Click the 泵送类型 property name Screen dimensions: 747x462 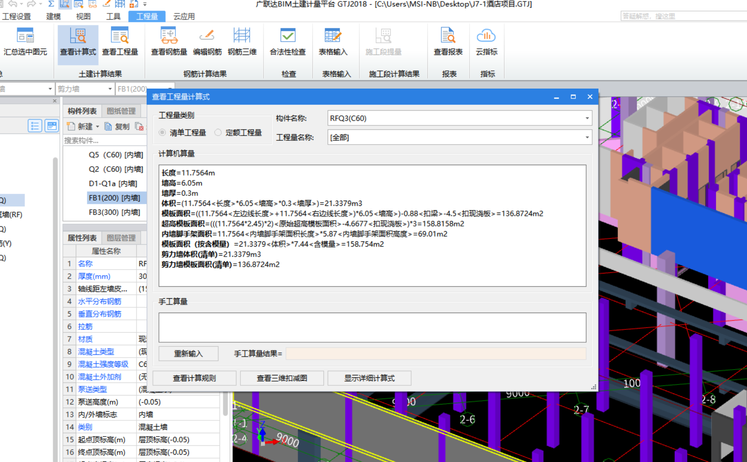pyautogui.click(x=92, y=389)
